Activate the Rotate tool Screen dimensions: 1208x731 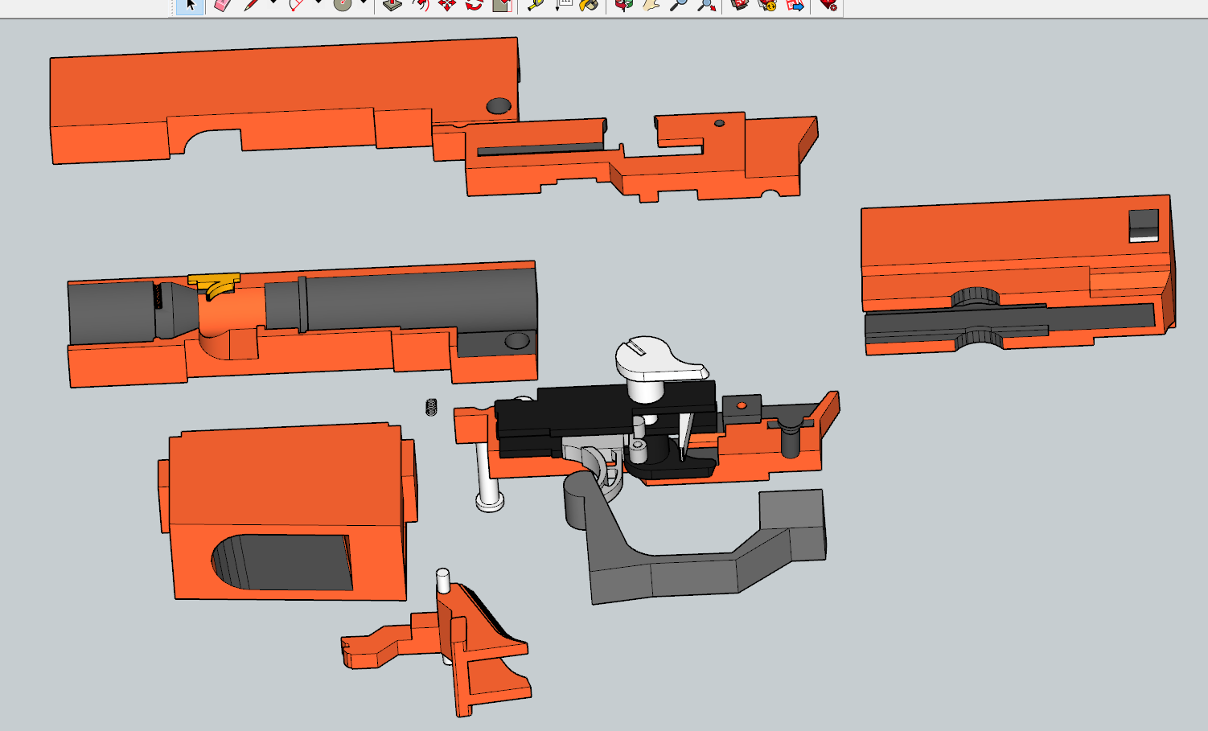pos(475,5)
